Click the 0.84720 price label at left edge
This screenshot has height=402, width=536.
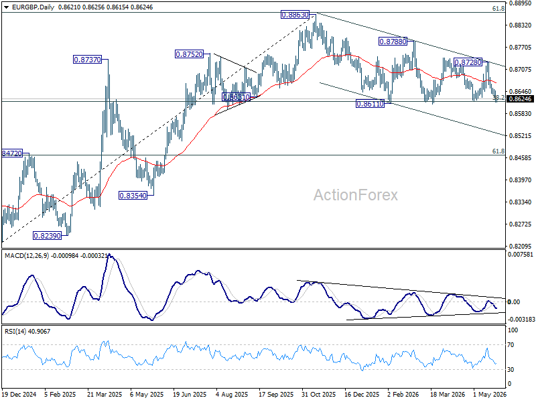tap(12, 153)
